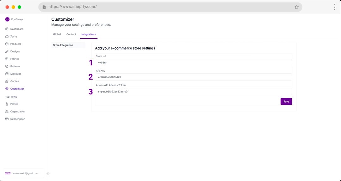The height and width of the screenshot is (181, 341).
Task: Select the Mockups cube icon
Action: click(x=7, y=74)
